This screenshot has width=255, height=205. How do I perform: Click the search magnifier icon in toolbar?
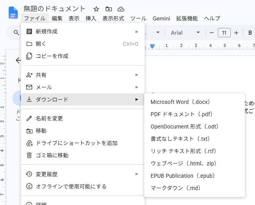pyautogui.click(x=16, y=33)
